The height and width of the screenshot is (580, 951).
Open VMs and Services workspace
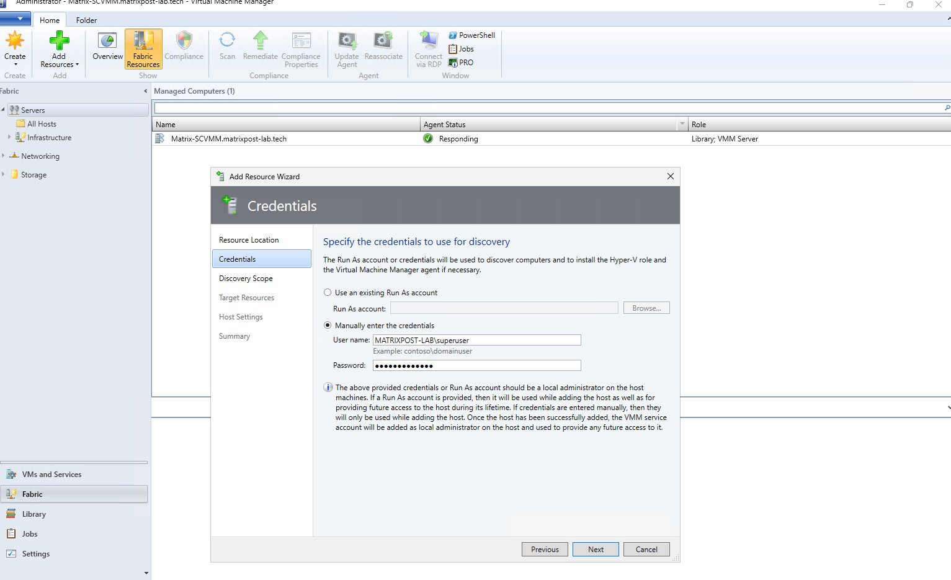pos(74,475)
